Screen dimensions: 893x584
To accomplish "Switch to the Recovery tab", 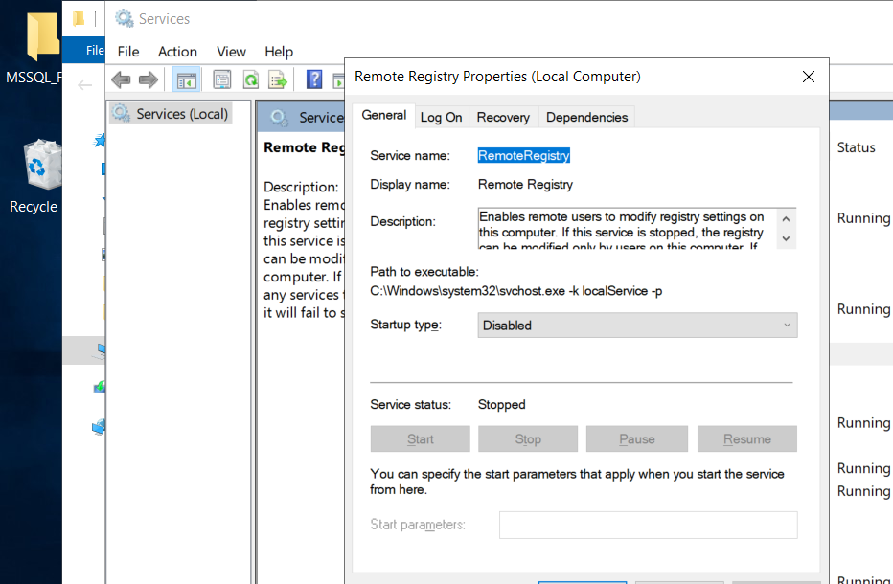I will click(x=503, y=117).
